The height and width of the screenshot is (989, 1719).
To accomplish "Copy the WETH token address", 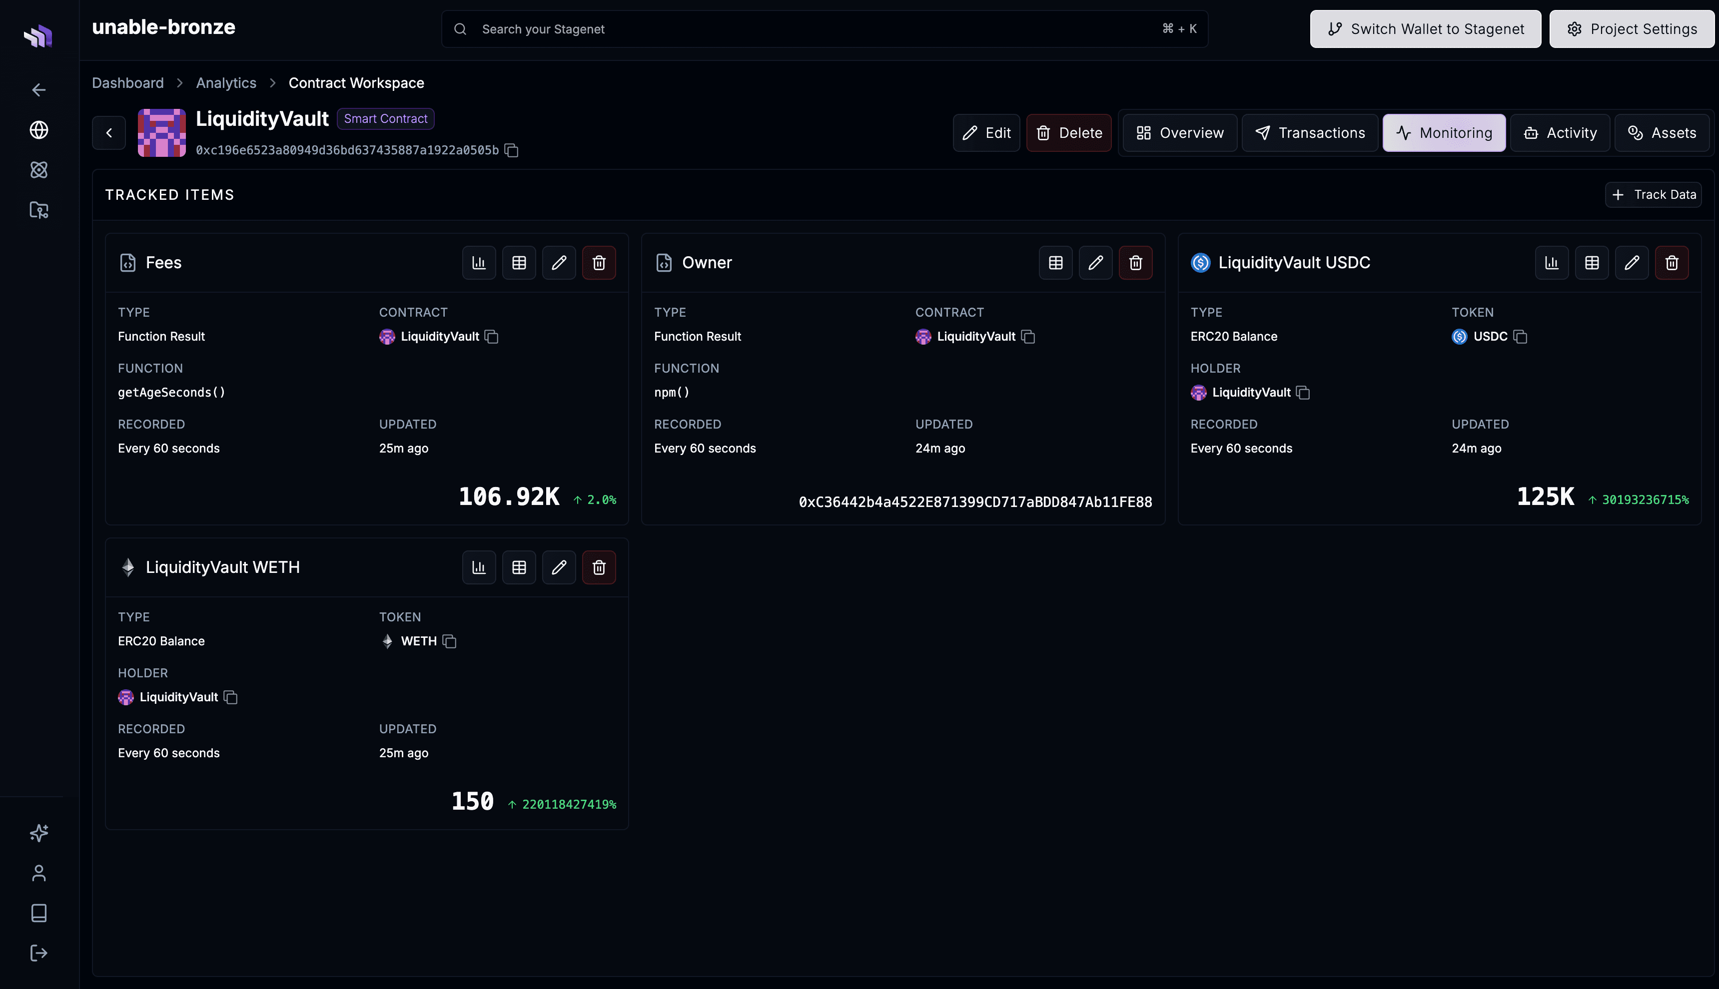I will point(449,641).
